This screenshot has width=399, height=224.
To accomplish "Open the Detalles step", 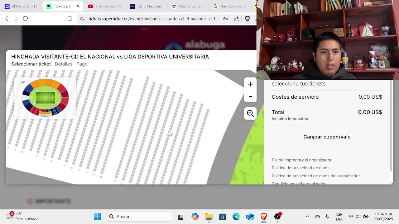I will (64, 64).
